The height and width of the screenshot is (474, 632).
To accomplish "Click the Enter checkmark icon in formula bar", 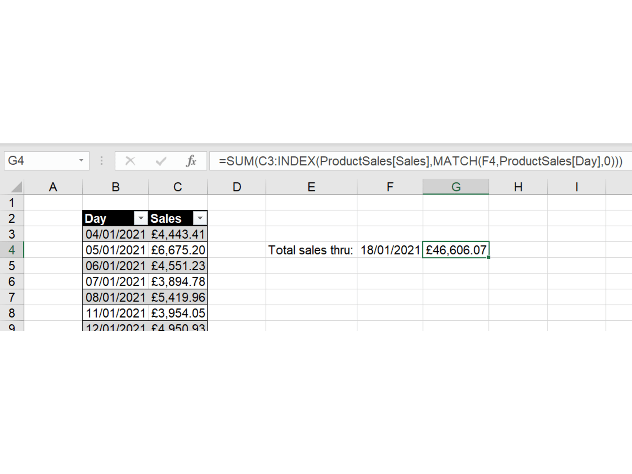I will coord(161,161).
